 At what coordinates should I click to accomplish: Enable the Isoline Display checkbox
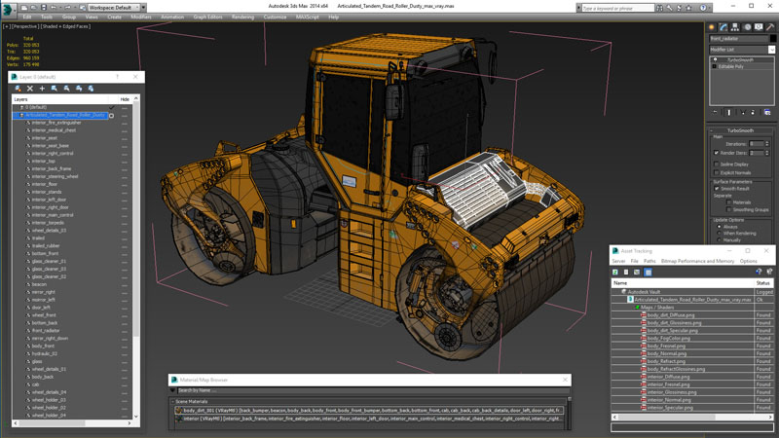(x=717, y=164)
